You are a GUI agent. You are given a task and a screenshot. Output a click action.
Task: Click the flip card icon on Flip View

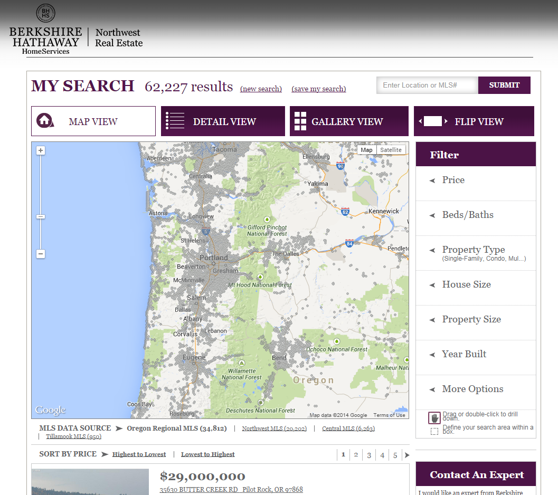pos(433,121)
